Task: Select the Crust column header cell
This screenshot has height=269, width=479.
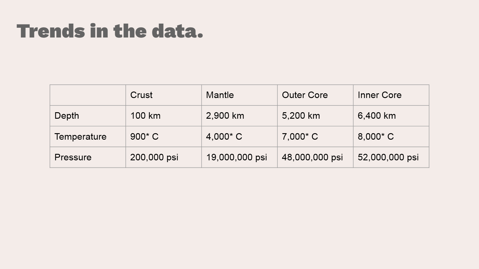Action: point(164,95)
